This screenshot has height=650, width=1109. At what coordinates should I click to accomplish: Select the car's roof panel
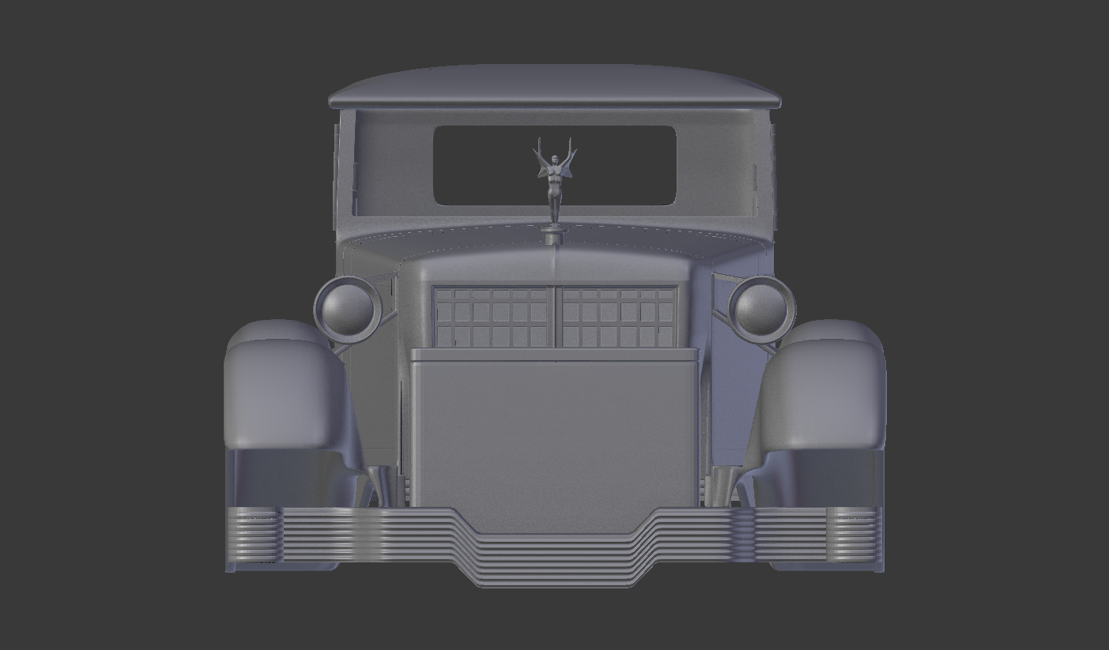[554, 85]
